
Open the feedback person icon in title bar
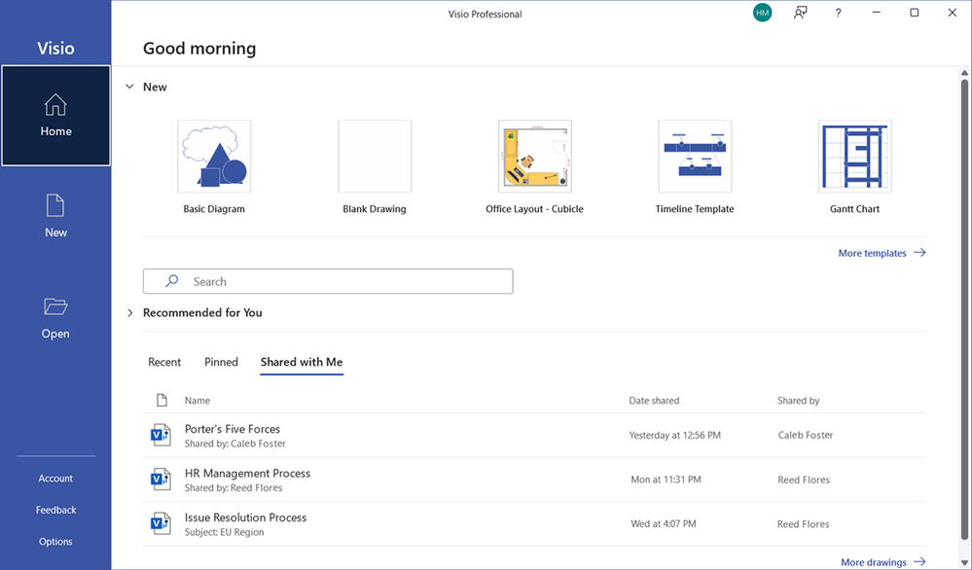click(x=801, y=13)
